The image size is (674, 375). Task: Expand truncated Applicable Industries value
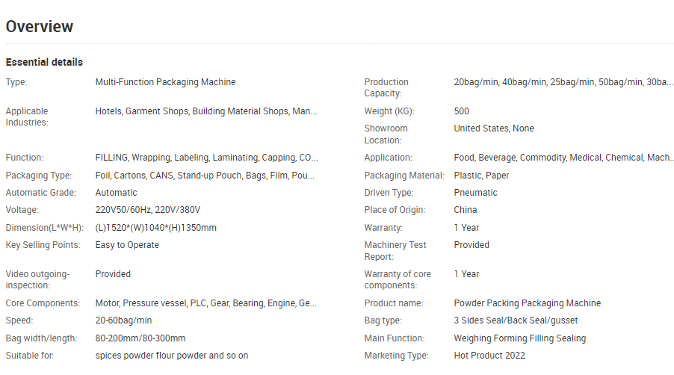click(x=206, y=111)
